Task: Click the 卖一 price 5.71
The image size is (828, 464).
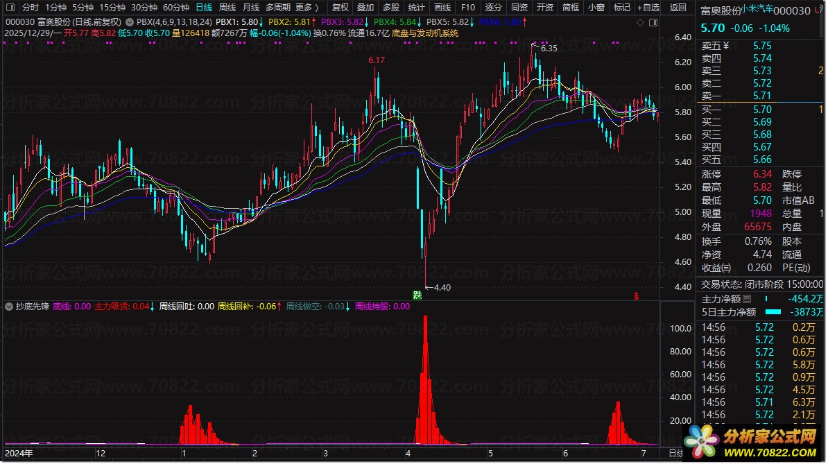Action: click(x=762, y=96)
